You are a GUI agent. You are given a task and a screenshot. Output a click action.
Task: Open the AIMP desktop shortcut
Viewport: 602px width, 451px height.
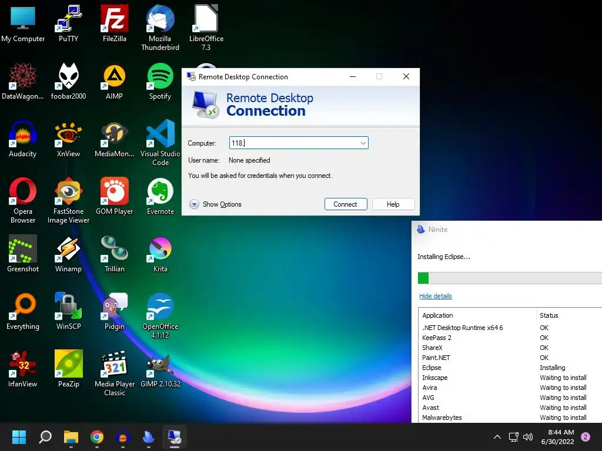pos(115,81)
